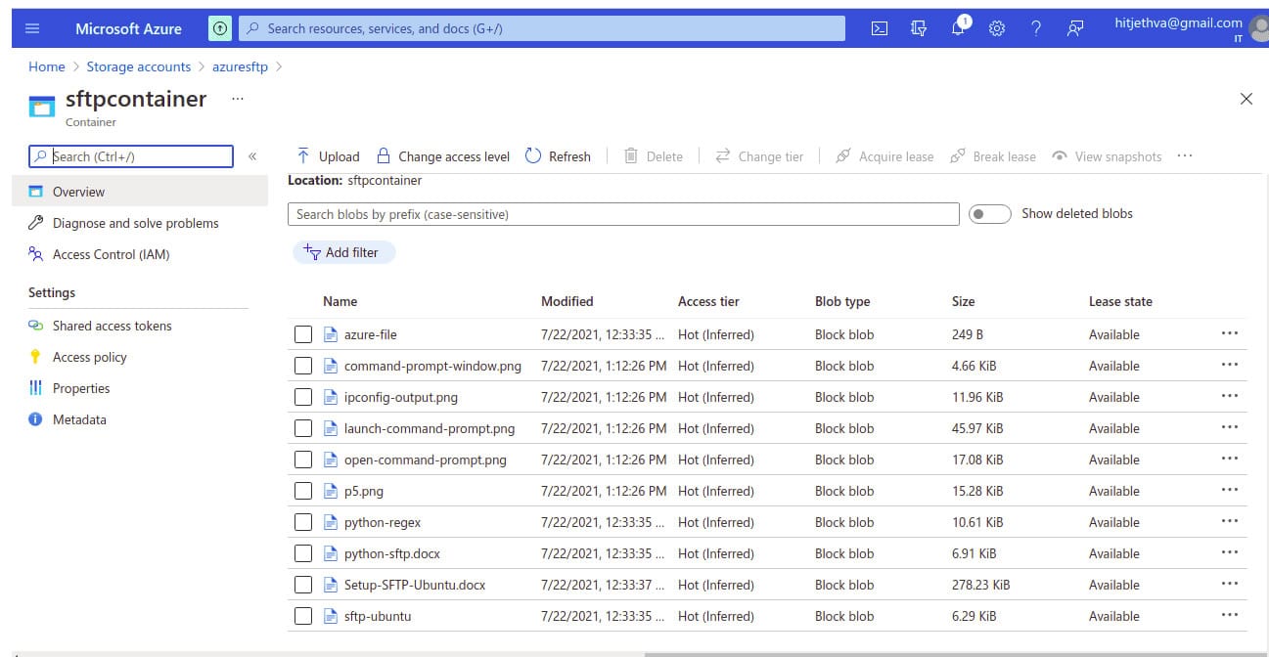Screen dimensions: 1269x657
Task: Open the Setup-SFTP-Ubuntu.docx blob
Action: click(x=415, y=585)
